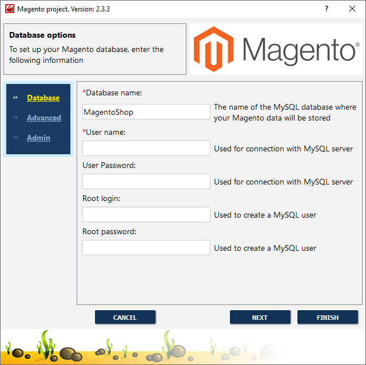Click the 'Root login:' label
Image resolution: width=366 pixels, height=365 pixels.
point(101,198)
